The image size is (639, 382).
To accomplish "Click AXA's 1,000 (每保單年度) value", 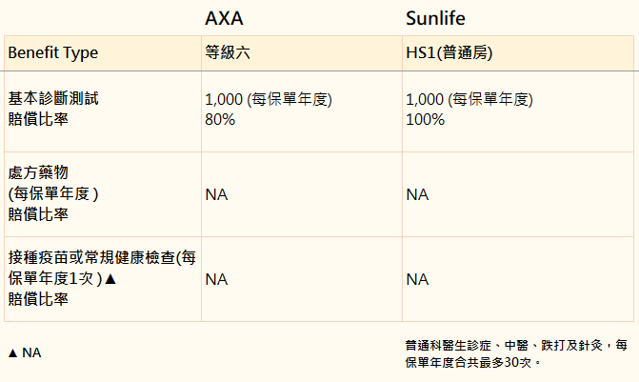I will click(x=269, y=99).
